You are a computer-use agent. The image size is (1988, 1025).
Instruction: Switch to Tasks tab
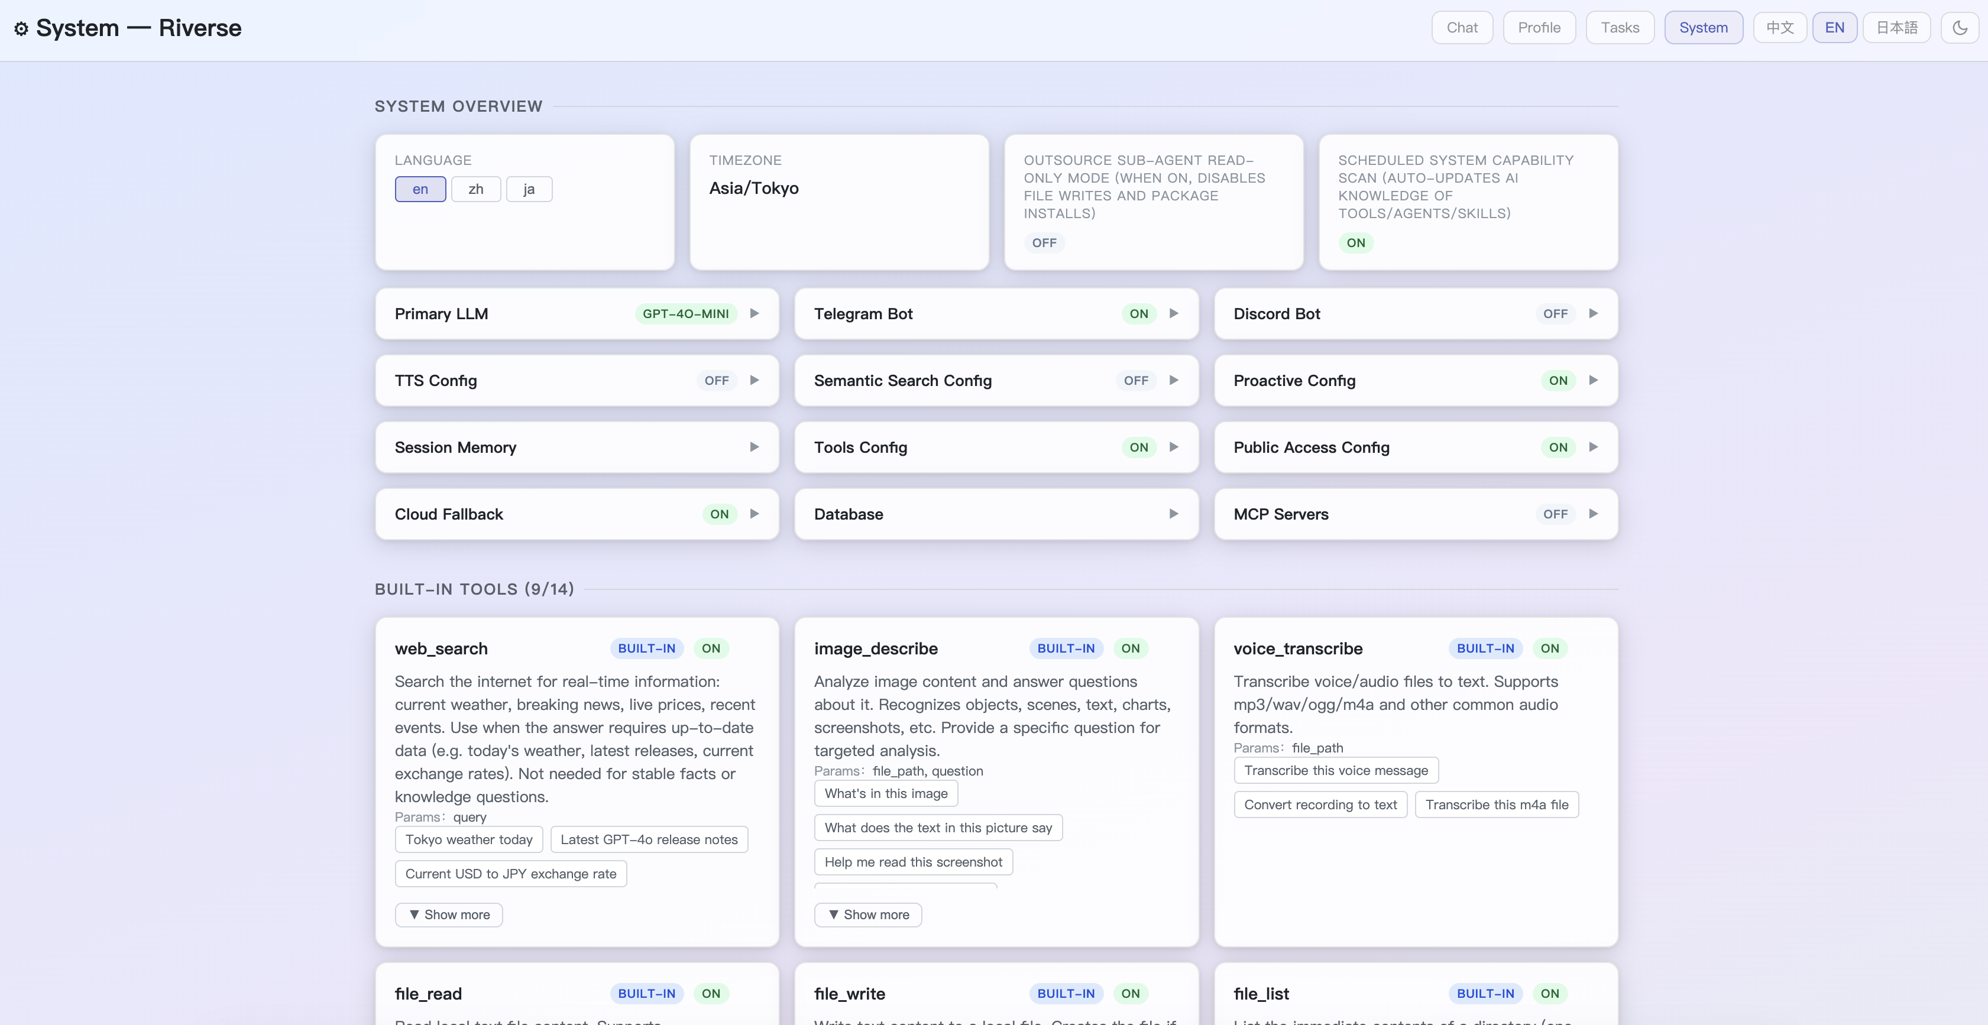(x=1619, y=28)
